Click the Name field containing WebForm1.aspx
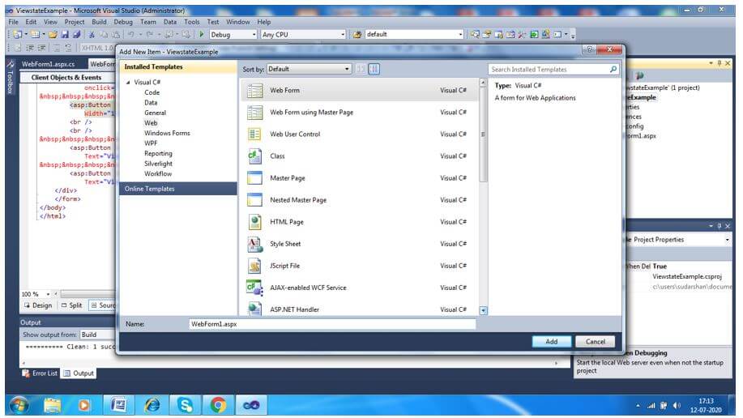 (x=331, y=324)
